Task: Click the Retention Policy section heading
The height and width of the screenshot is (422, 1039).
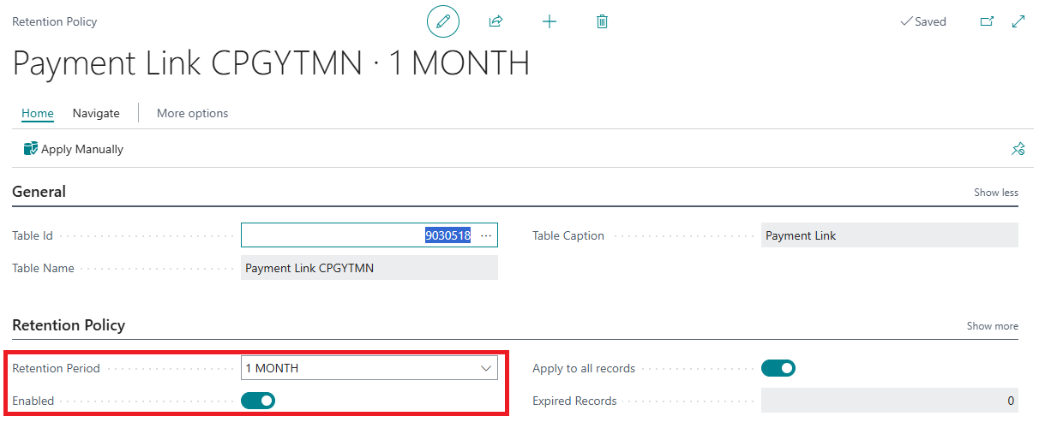Action: [69, 325]
